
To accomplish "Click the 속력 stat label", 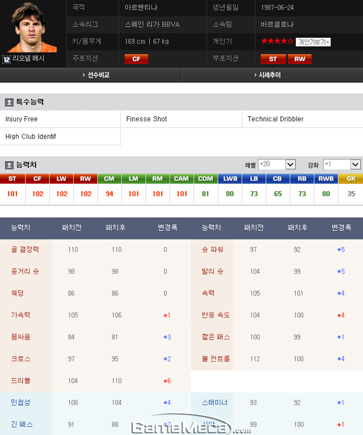I will (x=208, y=293).
